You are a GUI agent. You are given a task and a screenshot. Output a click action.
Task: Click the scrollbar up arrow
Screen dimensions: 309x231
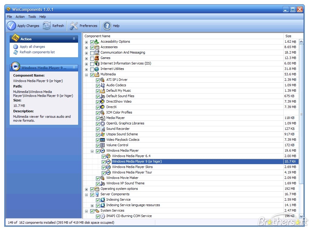(x=301, y=41)
